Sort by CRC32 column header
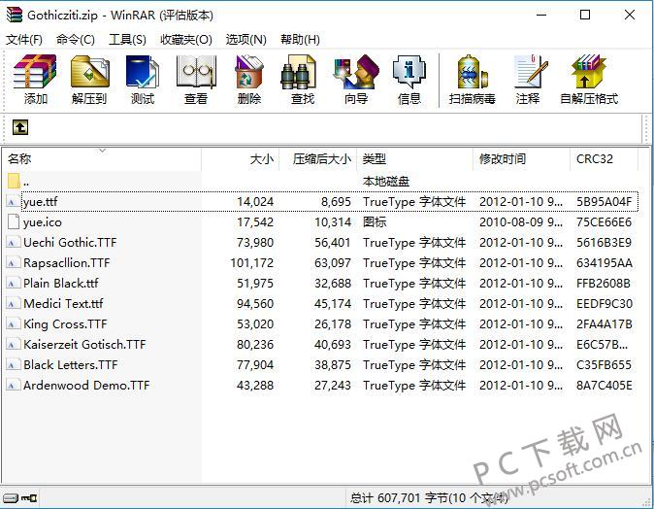Viewport: 654px width, 509px height. coord(604,159)
